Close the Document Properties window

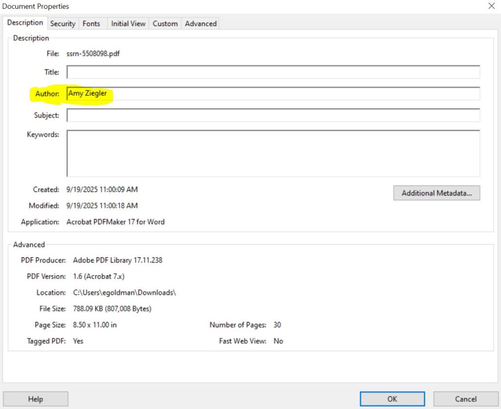[x=491, y=6]
